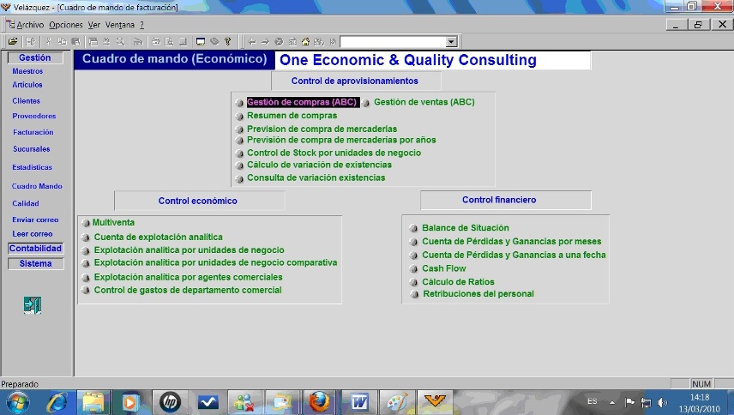The height and width of the screenshot is (415, 734).
Task: Click Leer correo in the sidebar
Action: [x=33, y=233]
